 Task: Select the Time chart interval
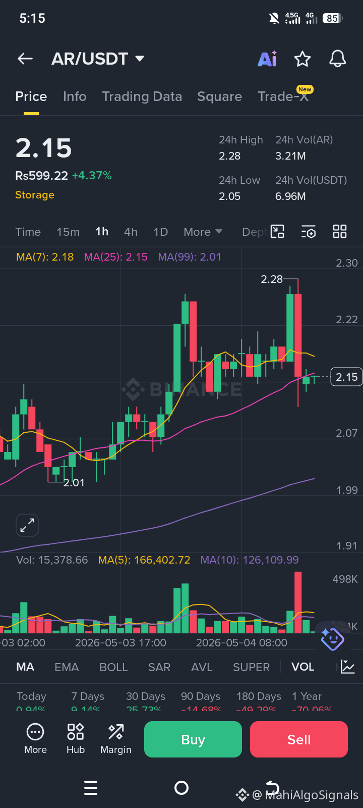(x=28, y=232)
